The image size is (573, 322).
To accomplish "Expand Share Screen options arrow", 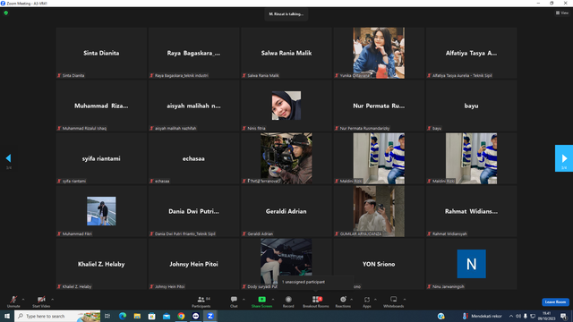I will tap(273, 300).
